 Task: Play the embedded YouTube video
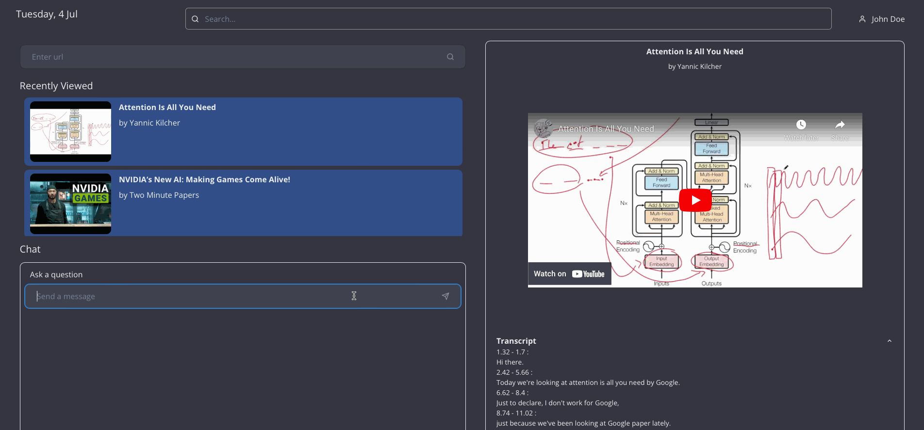[695, 200]
